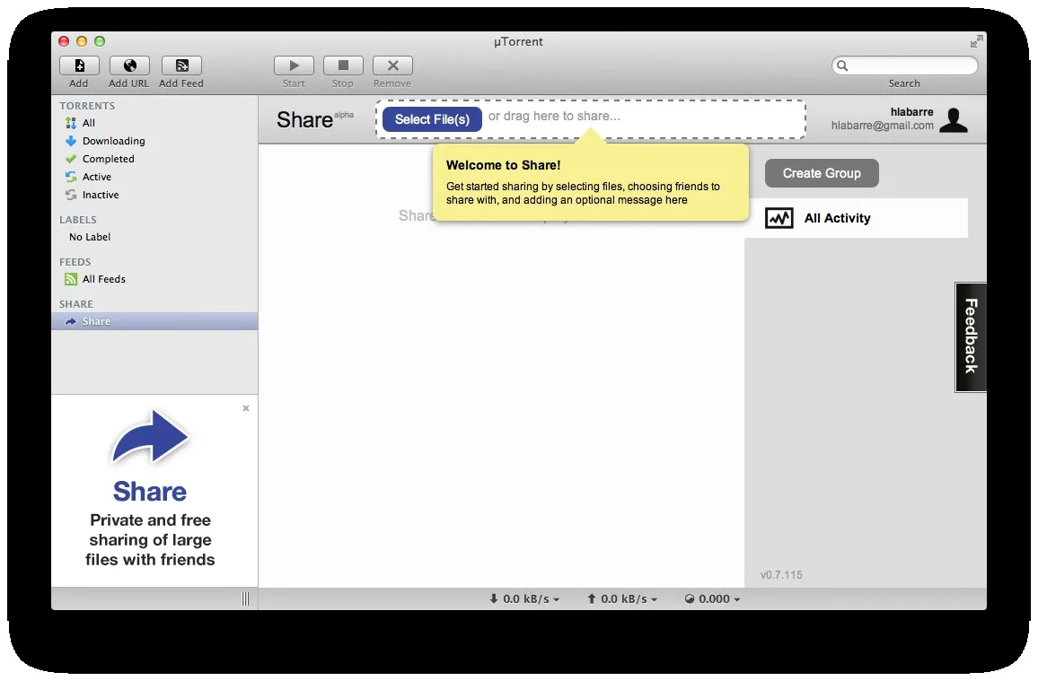Click the hlabarre@gmail.com account email

(x=883, y=126)
